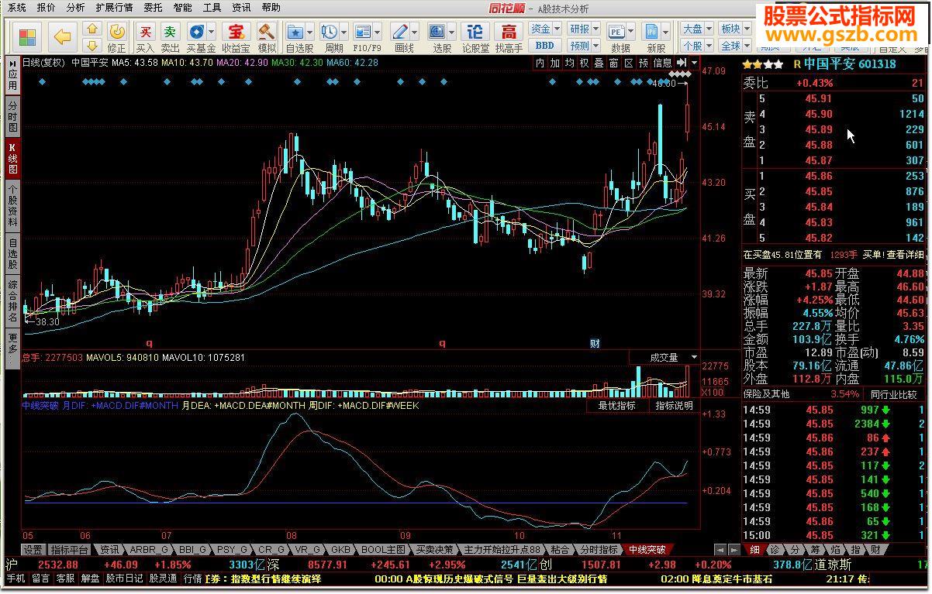Toggle the 预 forecast option
Viewport: 932px width, 594px height.
tap(644, 63)
